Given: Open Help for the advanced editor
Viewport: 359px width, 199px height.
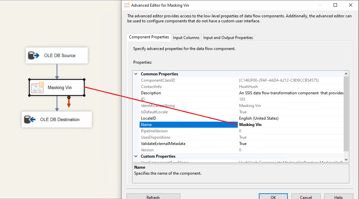Looking at the screenshot, I should [x=338, y=197].
